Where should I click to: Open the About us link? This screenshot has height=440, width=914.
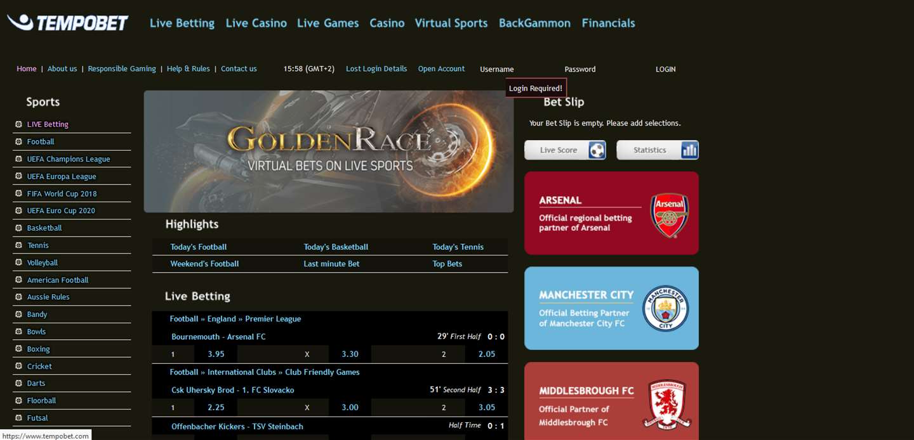pos(62,68)
